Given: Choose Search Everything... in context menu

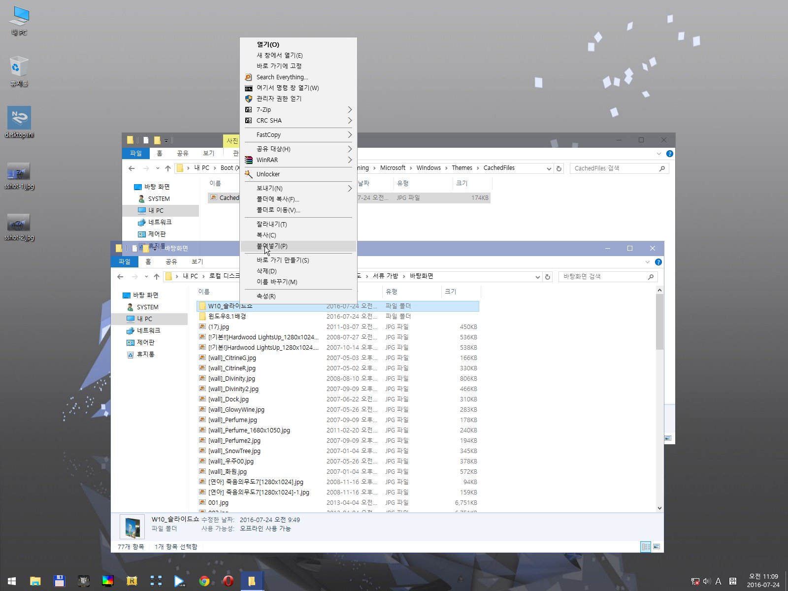Looking at the screenshot, I should coord(298,77).
